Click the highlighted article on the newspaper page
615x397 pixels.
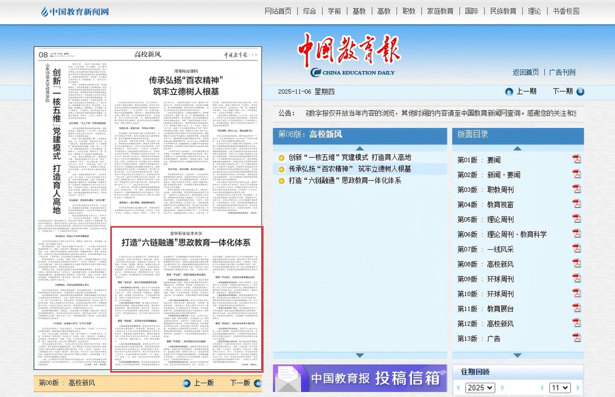pos(186,299)
